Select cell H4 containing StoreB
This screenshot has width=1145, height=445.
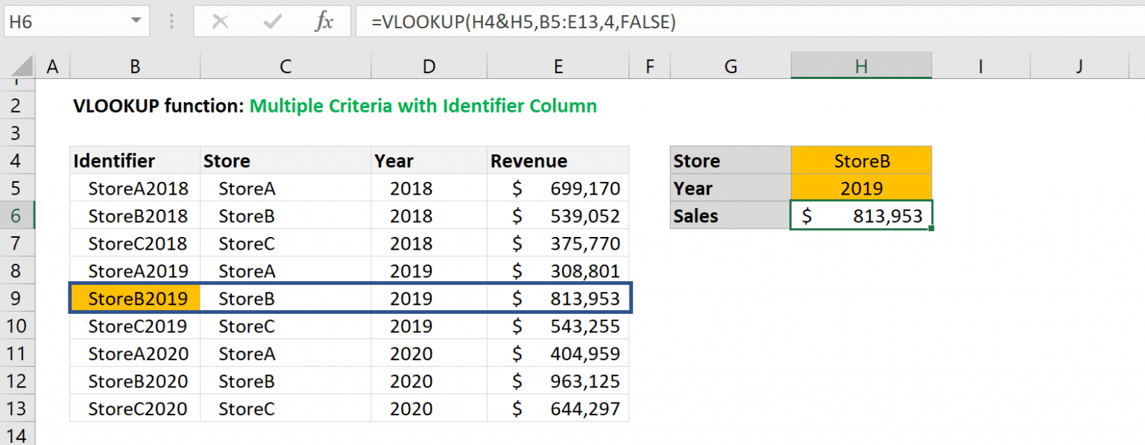(861, 160)
